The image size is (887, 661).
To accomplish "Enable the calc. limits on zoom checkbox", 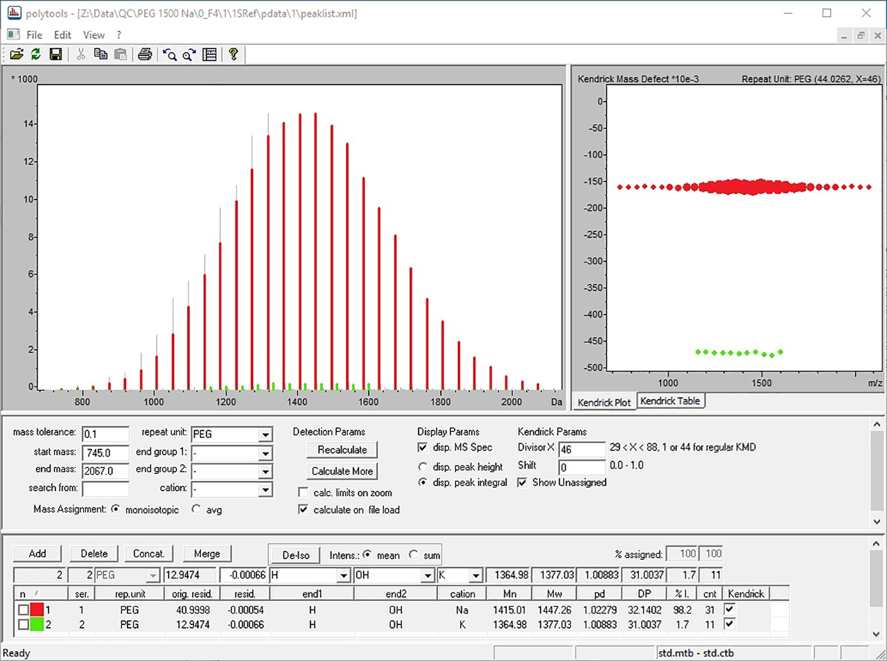I will point(303,492).
